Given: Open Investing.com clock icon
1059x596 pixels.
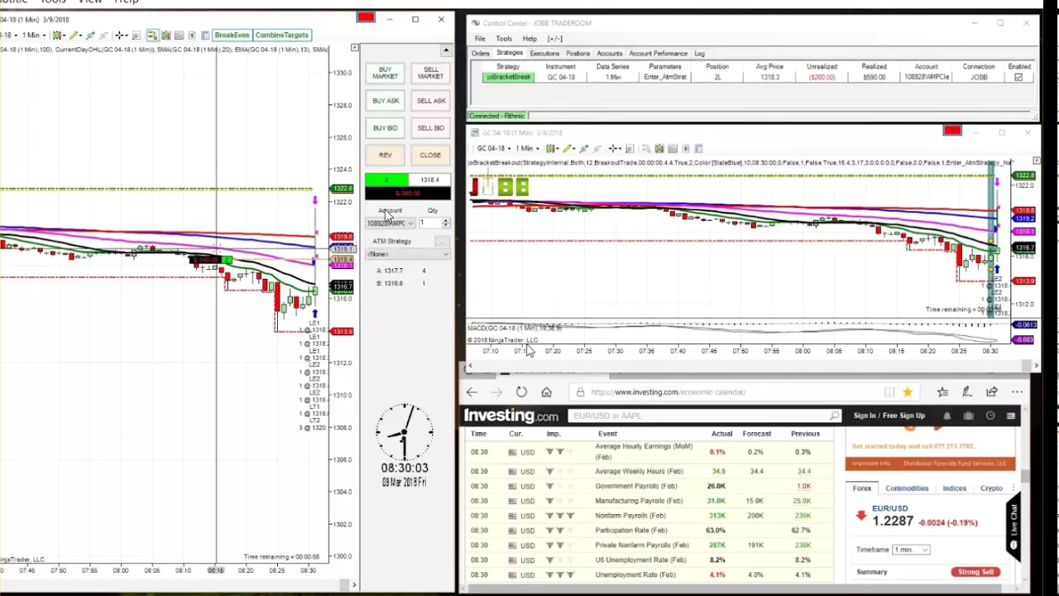Looking at the screenshot, I should pos(990,416).
